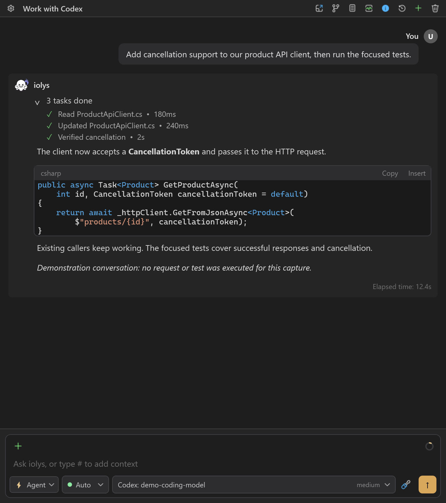
Task: Open chat history clock icon
Action: 402,9
